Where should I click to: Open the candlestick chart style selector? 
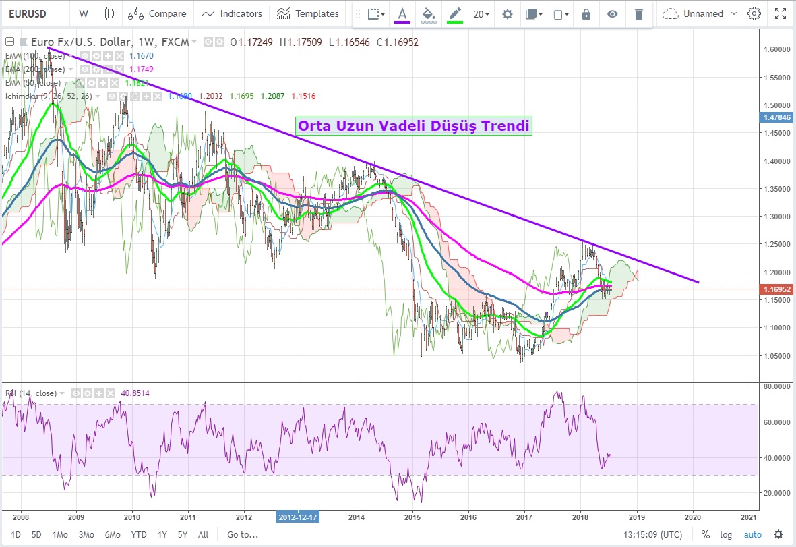click(110, 13)
